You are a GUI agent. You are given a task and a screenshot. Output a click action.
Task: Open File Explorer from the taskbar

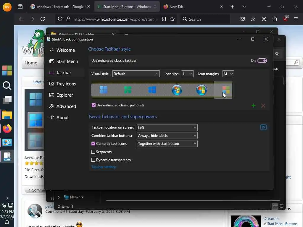[7, 115]
